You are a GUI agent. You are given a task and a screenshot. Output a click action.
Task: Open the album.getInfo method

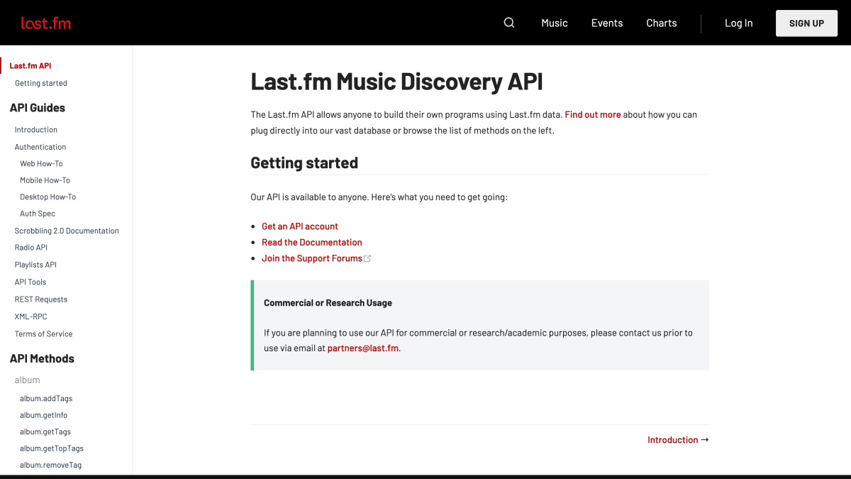pyautogui.click(x=43, y=415)
